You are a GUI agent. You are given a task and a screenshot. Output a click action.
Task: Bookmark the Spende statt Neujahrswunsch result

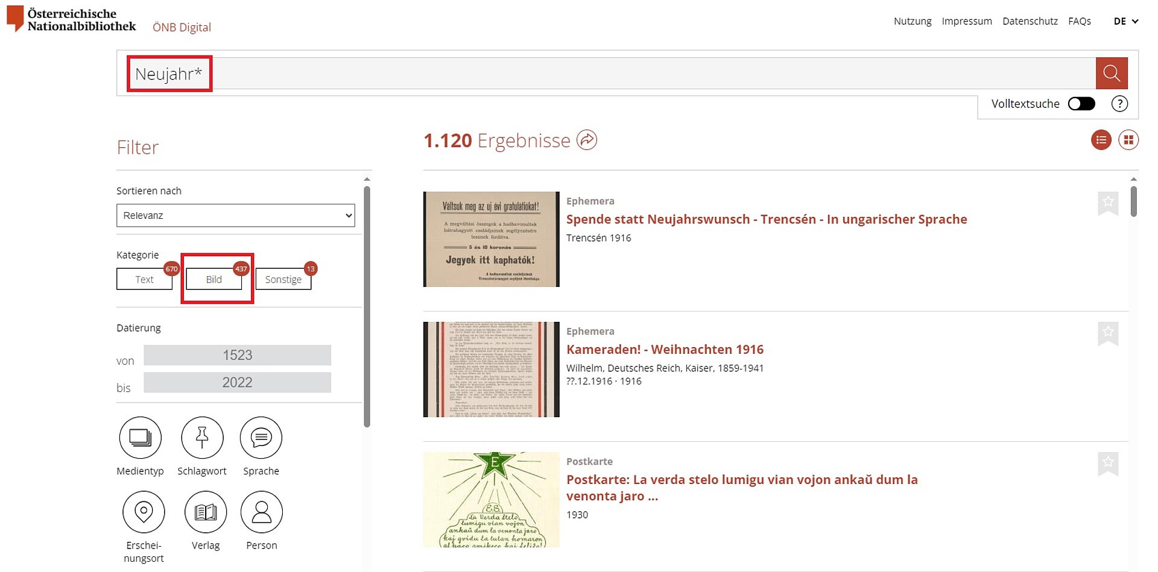(1108, 203)
